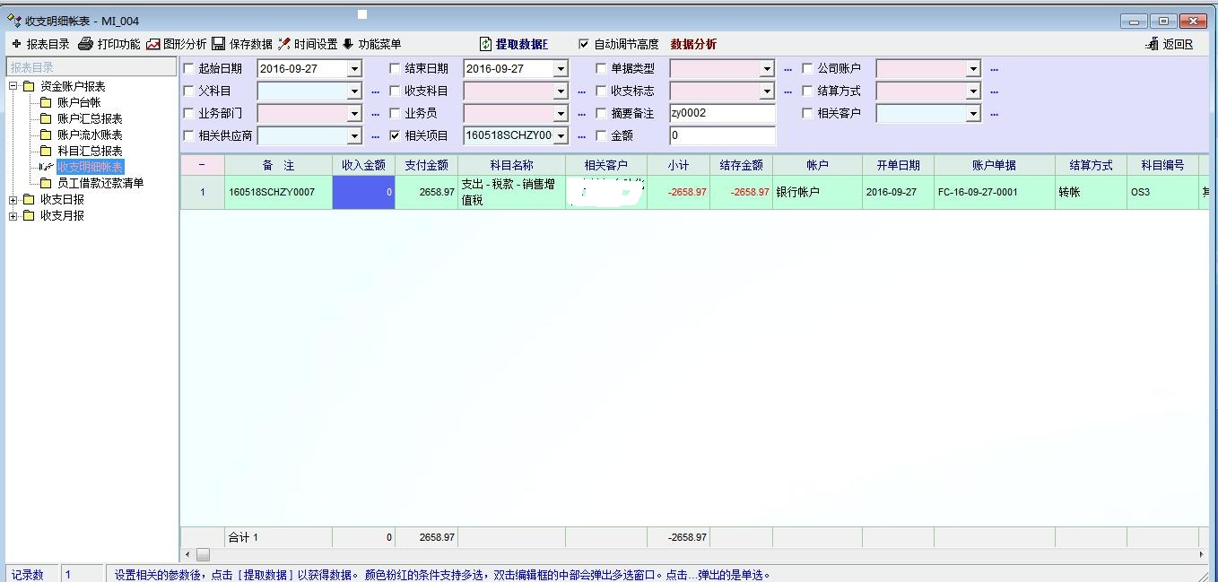1218x582 pixels.
Task: Expand the 收支日报 tree node
Action: (x=13, y=199)
